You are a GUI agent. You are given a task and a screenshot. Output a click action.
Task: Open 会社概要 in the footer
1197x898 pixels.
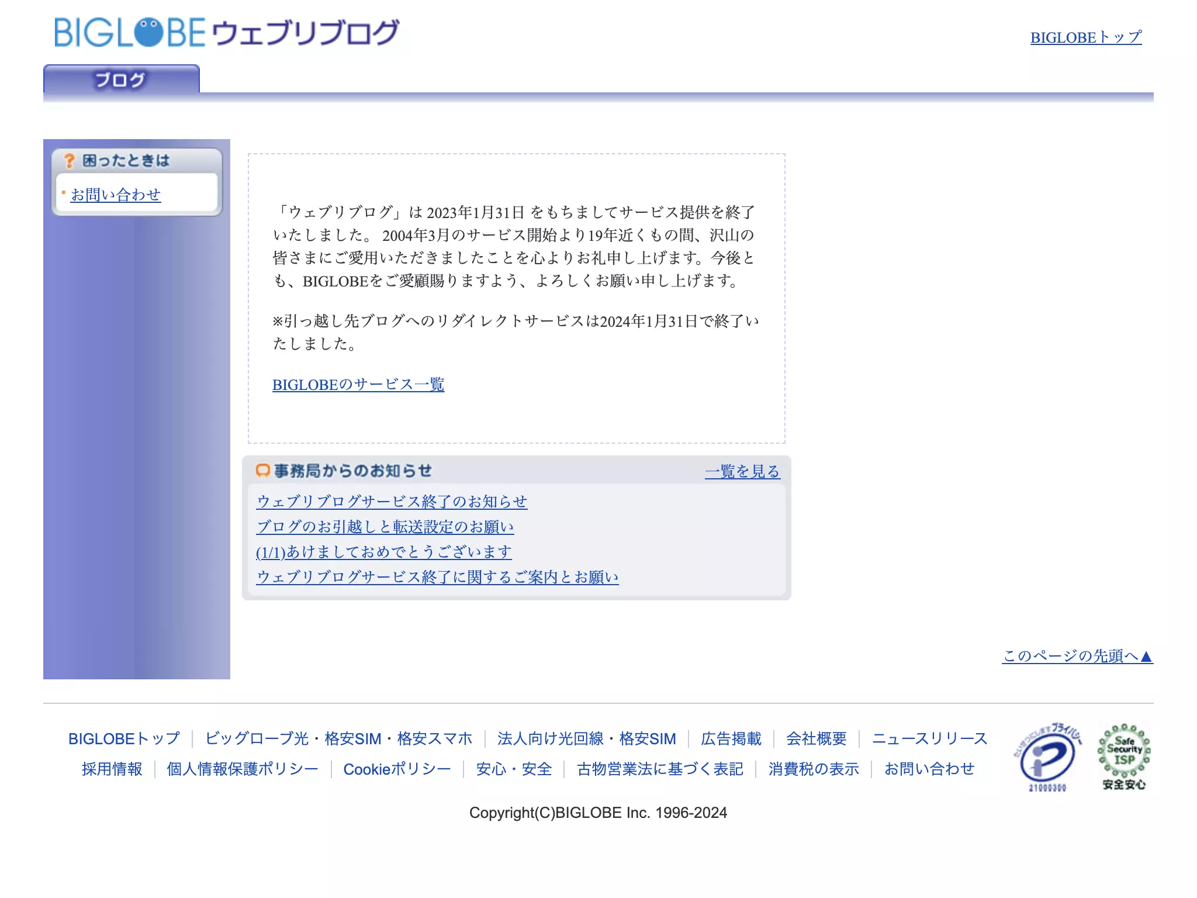point(816,739)
